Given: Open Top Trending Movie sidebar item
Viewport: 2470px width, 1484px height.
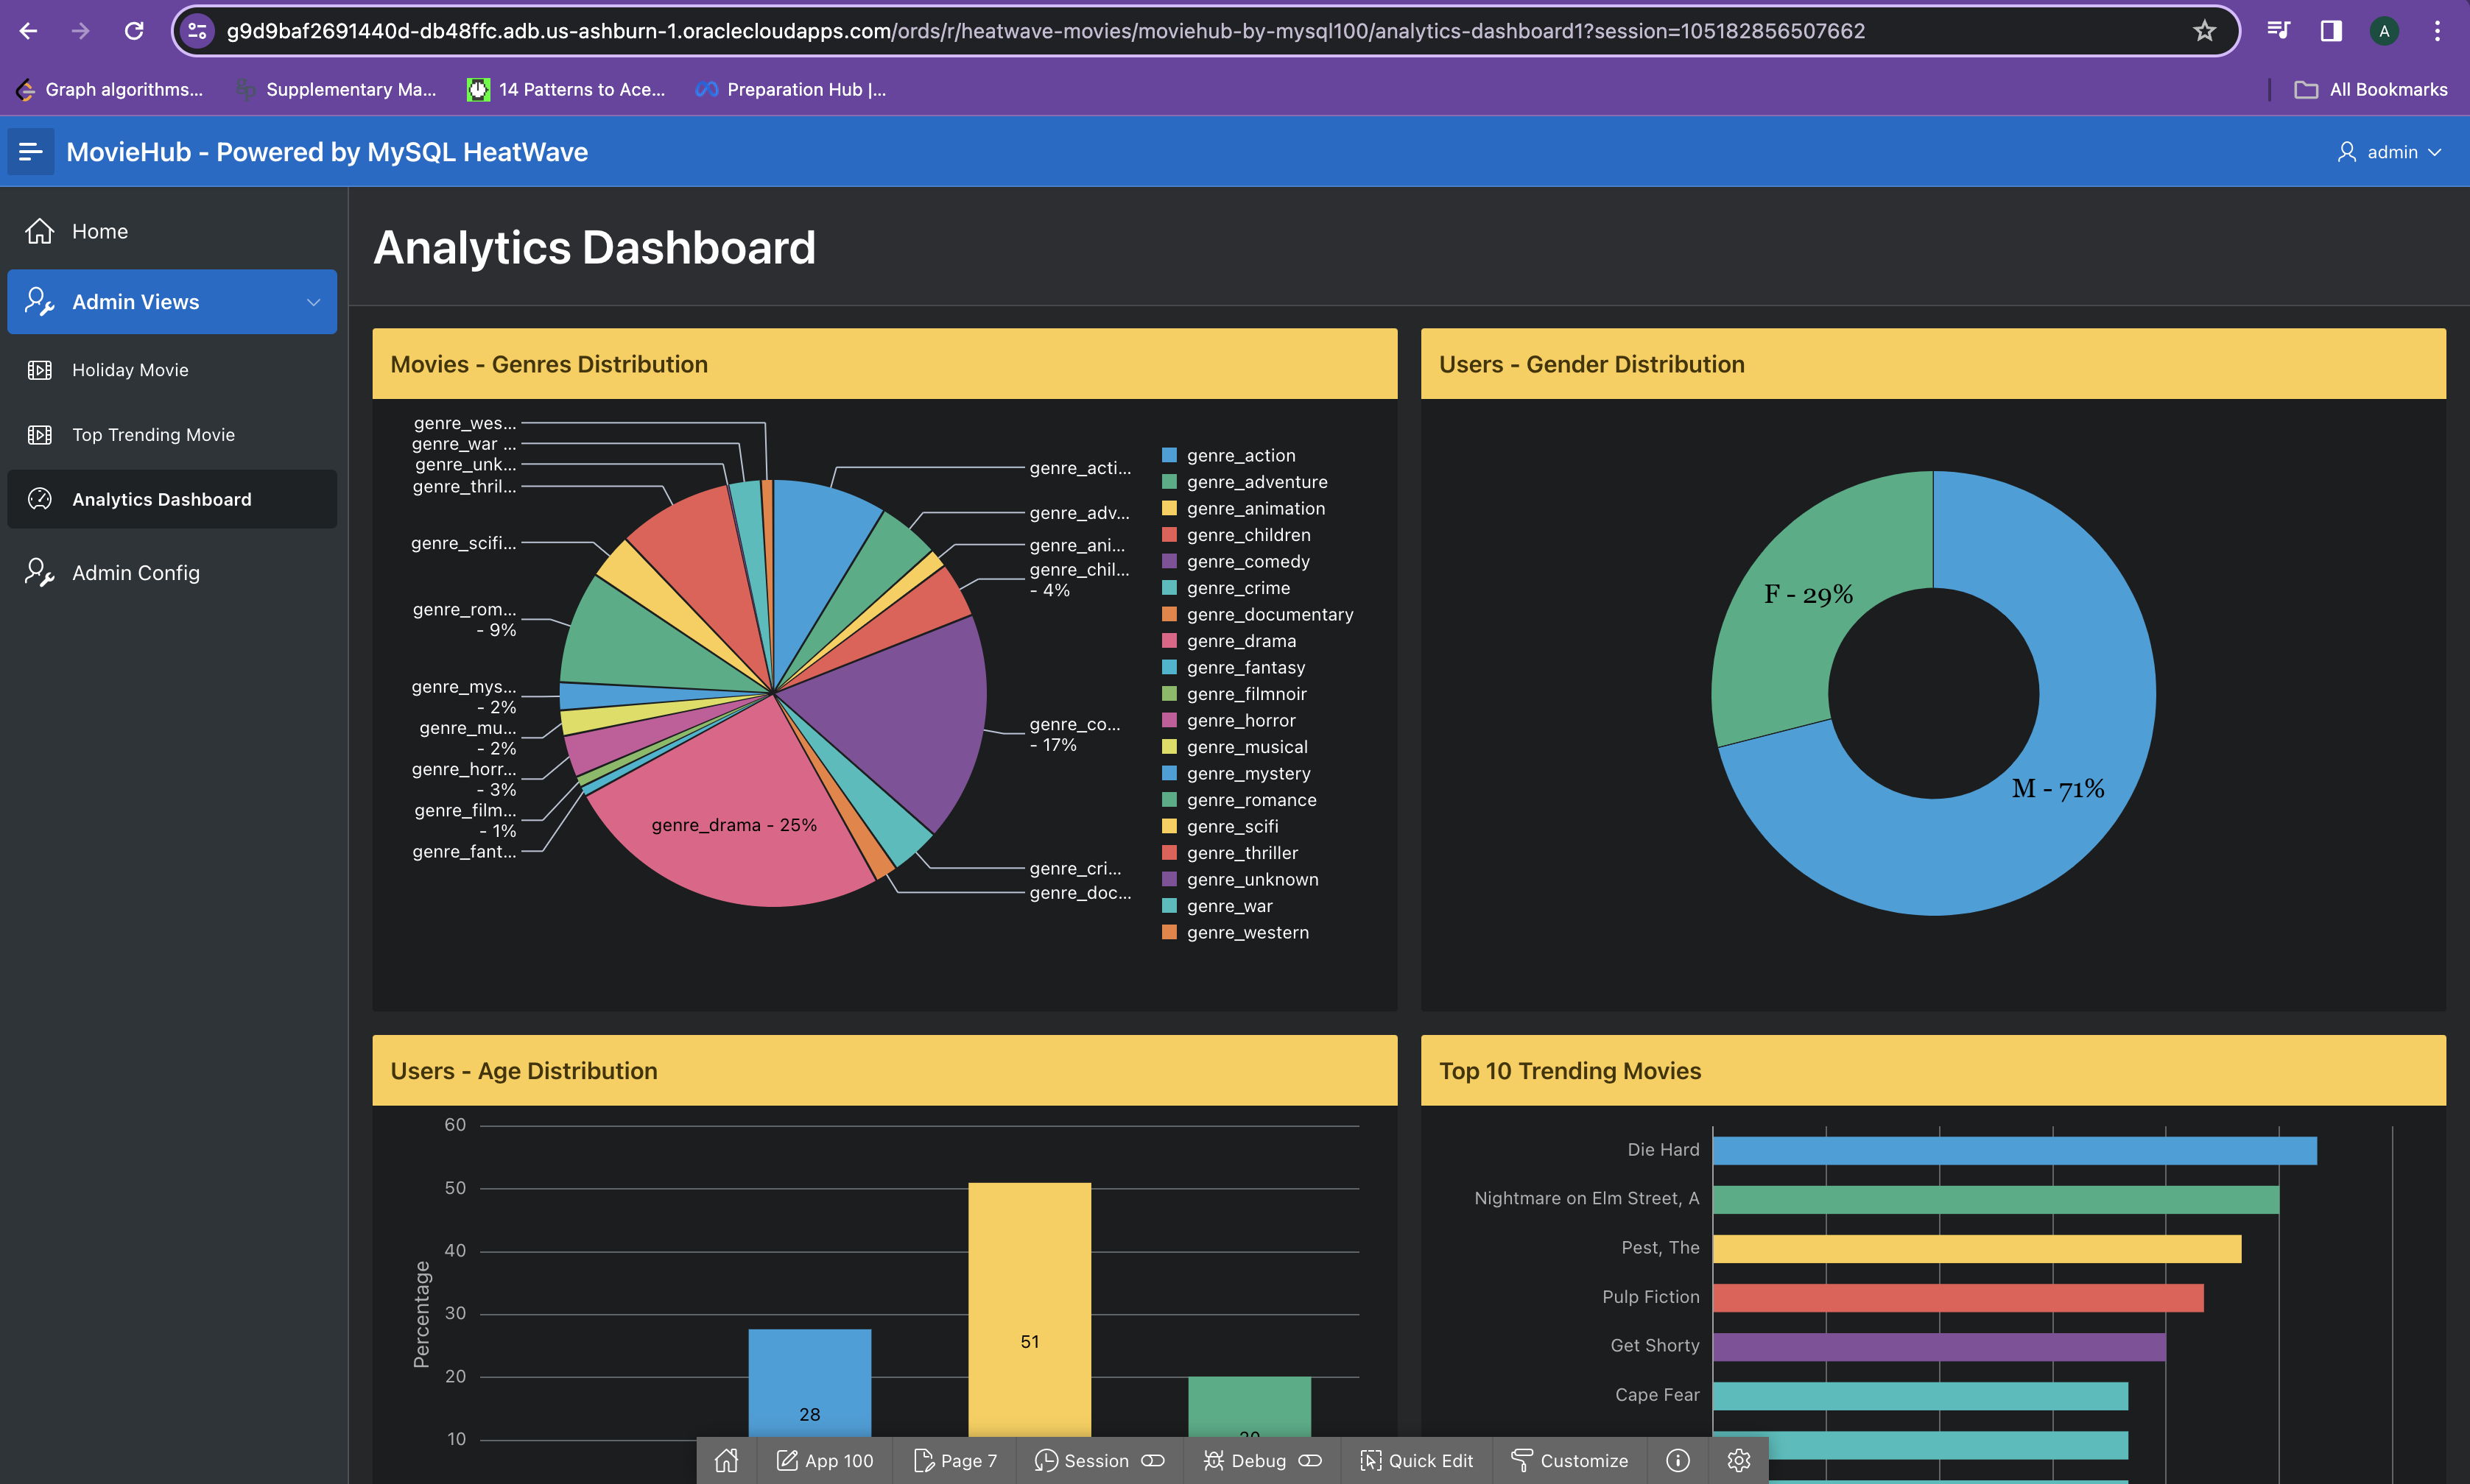Looking at the screenshot, I should point(153,435).
